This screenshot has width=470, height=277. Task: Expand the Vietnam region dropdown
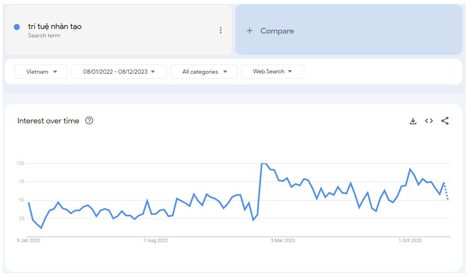(41, 72)
